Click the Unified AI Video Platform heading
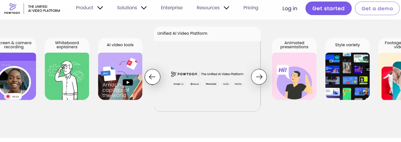This screenshot has width=401, height=142. pos(182,33)
